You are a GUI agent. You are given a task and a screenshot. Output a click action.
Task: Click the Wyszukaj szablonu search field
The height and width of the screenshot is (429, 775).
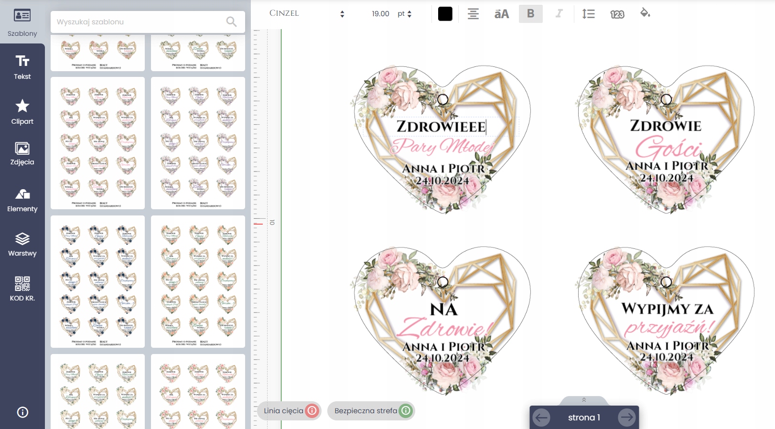(x=139, y=22)
